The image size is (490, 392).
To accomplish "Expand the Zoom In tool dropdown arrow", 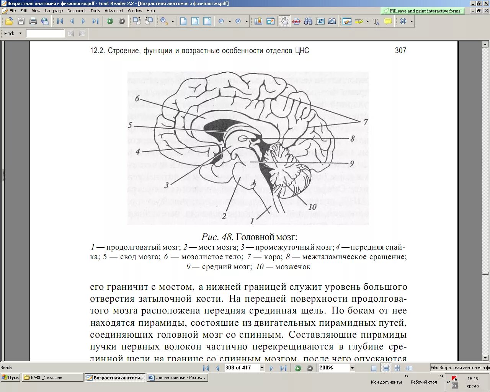I will pyautogui.click(x=173, y=21).
